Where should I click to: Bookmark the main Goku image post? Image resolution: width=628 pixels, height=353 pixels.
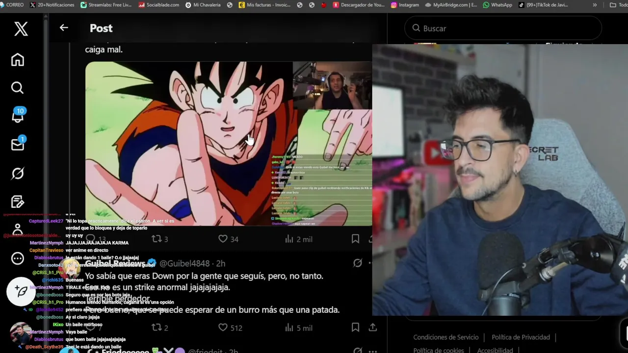[x=355, y=239]
